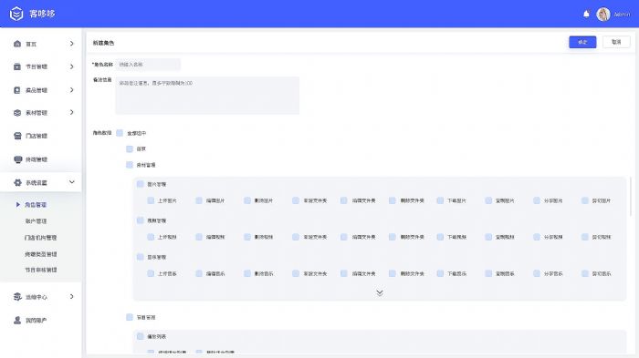Expand the 首页 sidebar chevron
The image size is (639, 358).
[x=72, y=44]
